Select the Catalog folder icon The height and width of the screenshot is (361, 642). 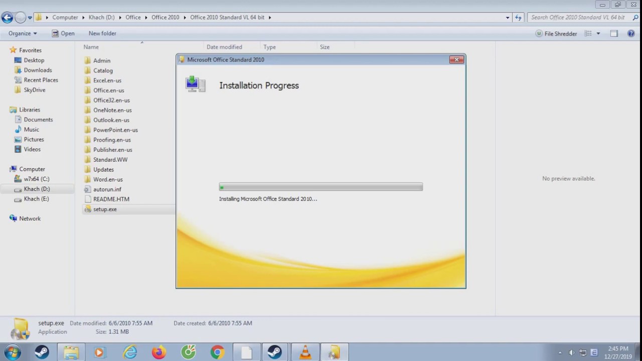coord(88,71)
